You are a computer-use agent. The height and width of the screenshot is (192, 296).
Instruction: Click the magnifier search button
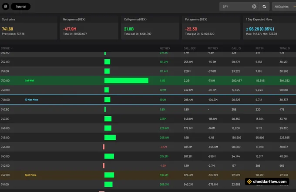tap(264, 7)
